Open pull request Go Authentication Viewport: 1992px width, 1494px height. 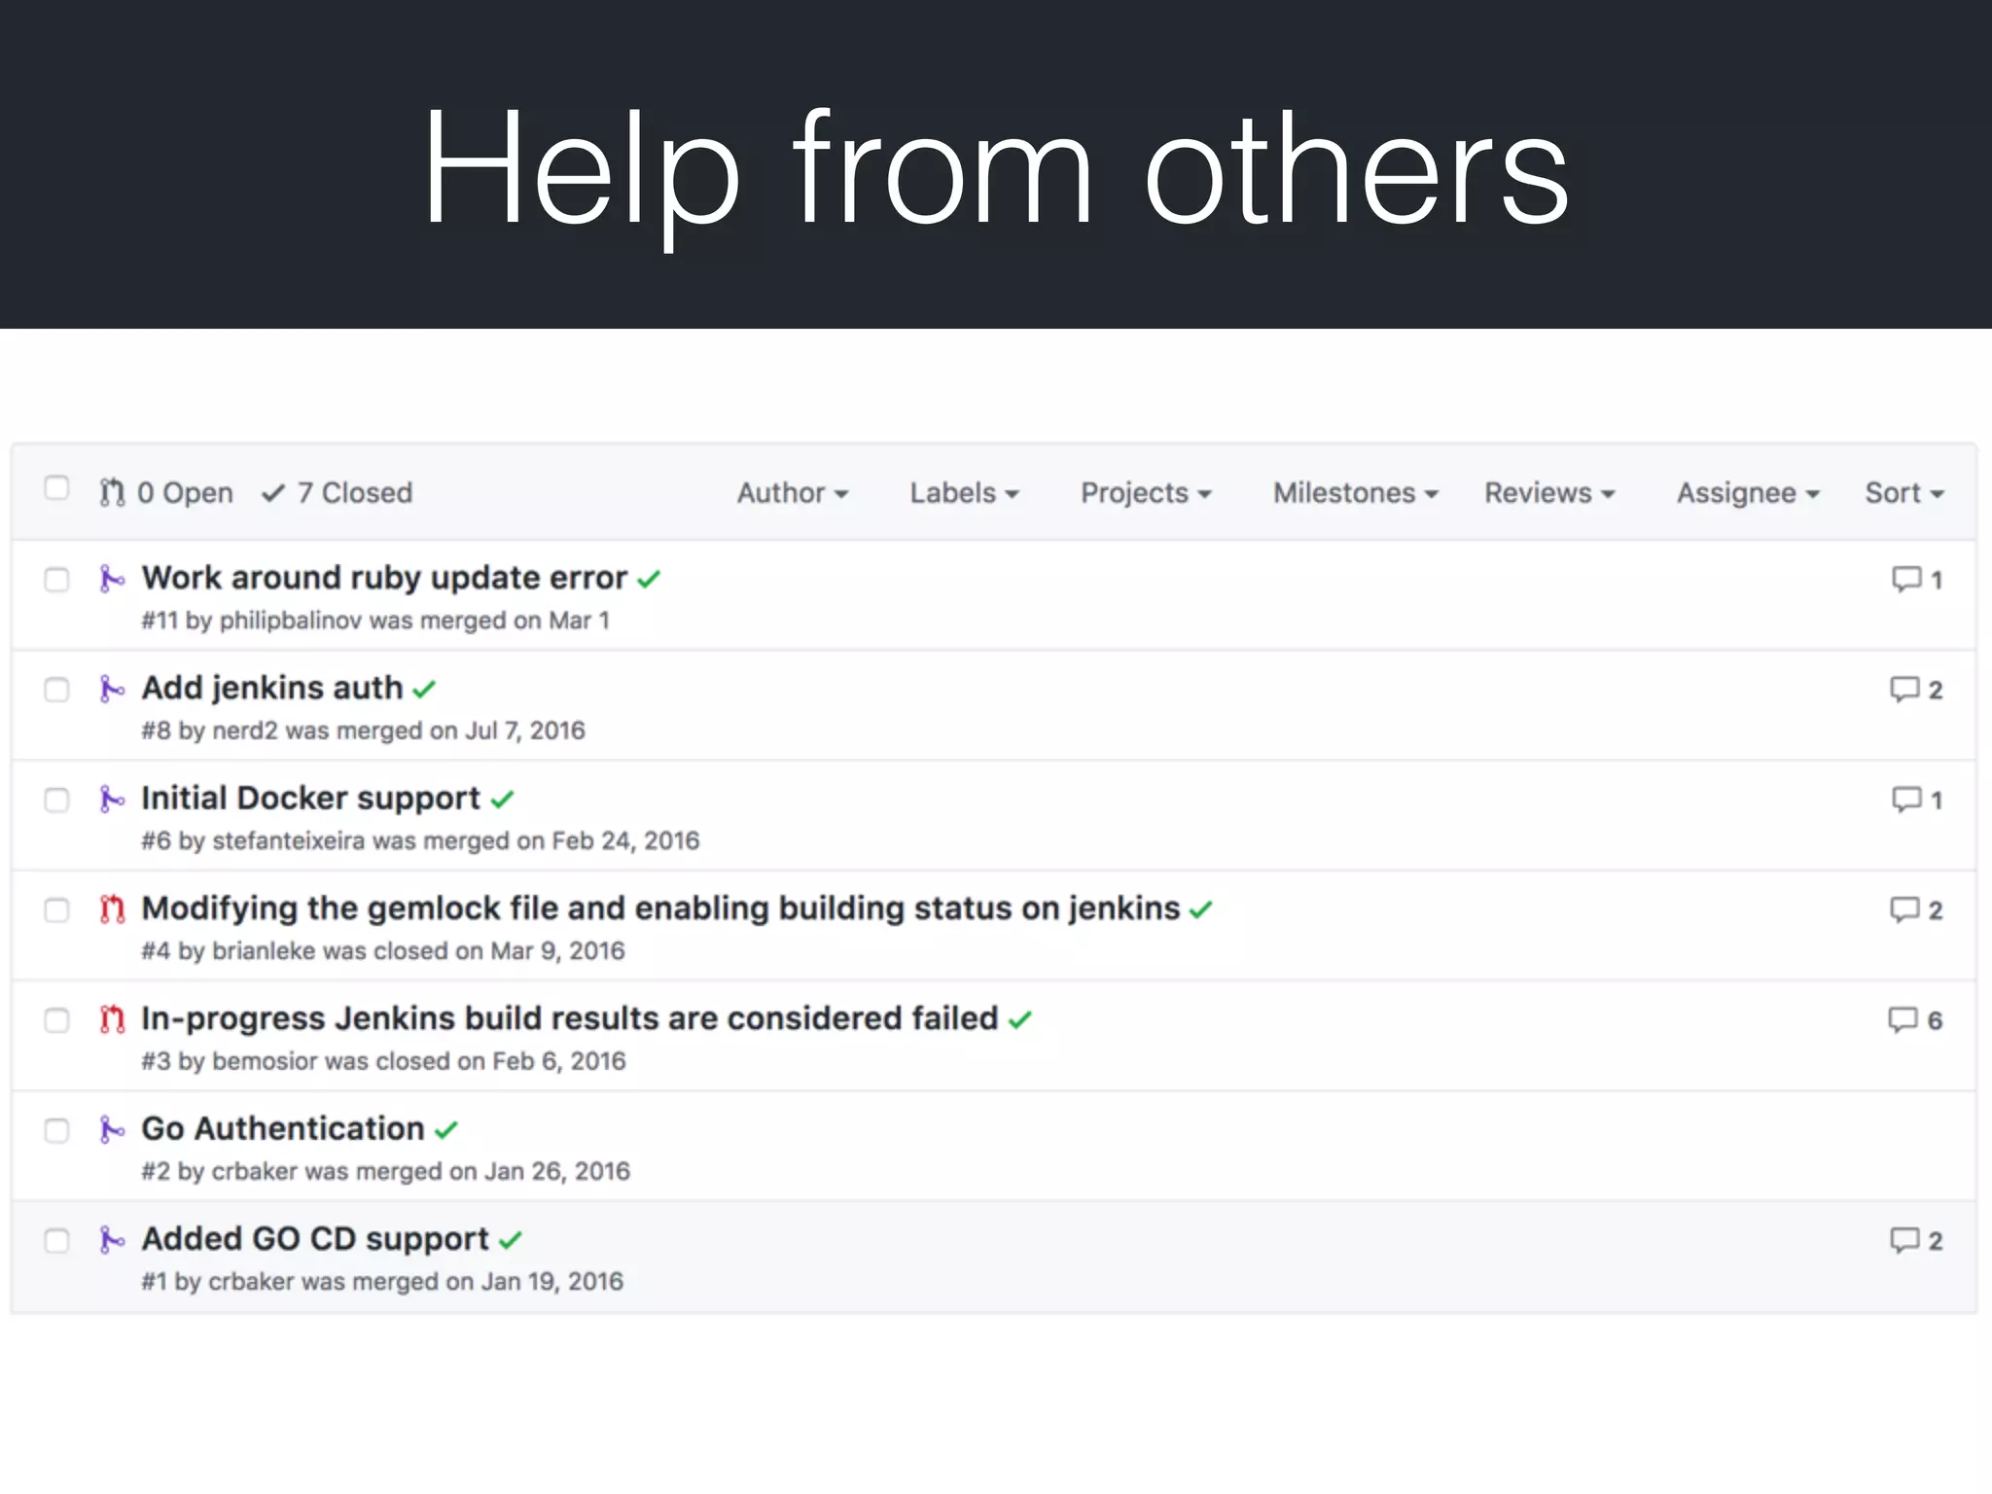[x=283, y=1128]
